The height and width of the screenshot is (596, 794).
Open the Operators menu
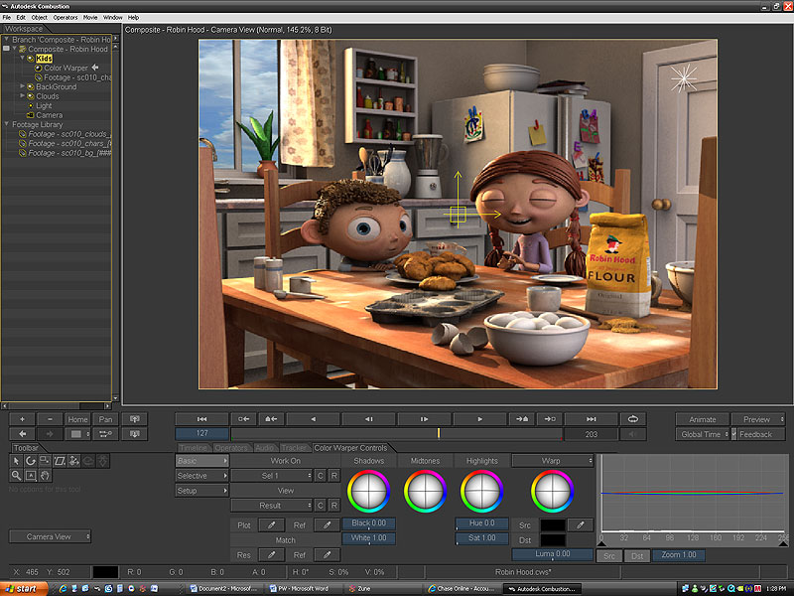pos(66,17)
